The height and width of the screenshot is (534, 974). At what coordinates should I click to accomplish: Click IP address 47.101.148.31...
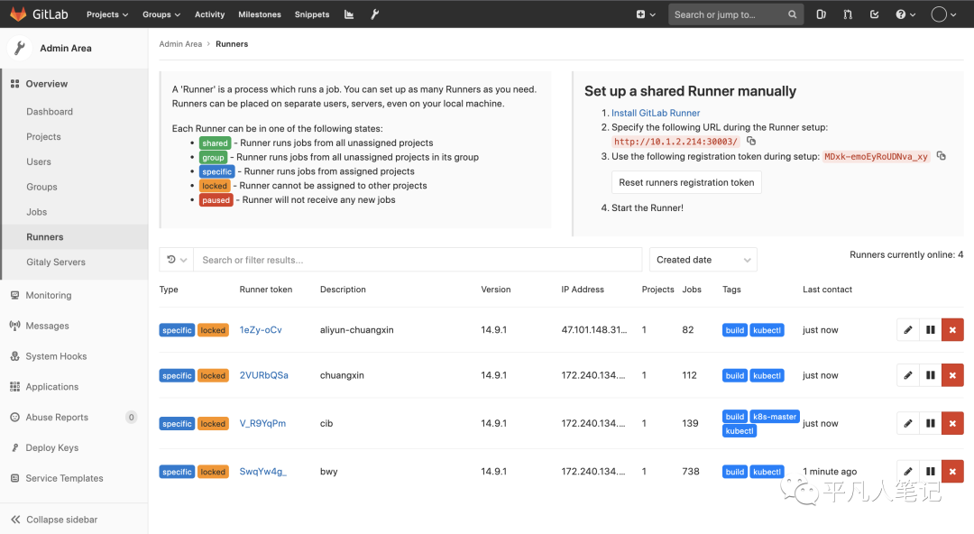593,329
